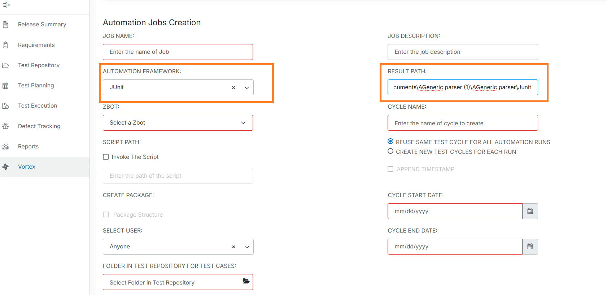This screenshot has height=295, width=607.
Task: Click the Defect Tracking bug icon
Action: [5, 126]
